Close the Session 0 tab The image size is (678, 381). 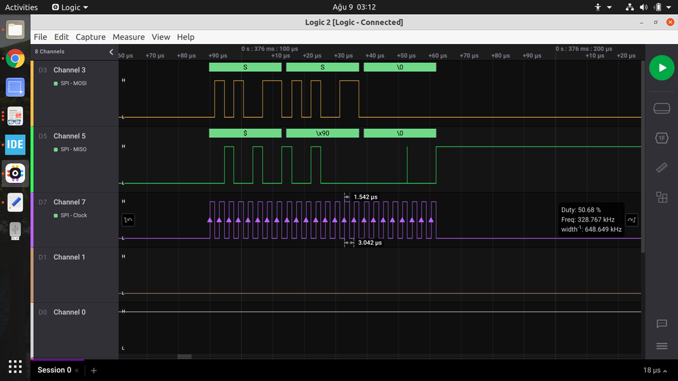point(77,371)
